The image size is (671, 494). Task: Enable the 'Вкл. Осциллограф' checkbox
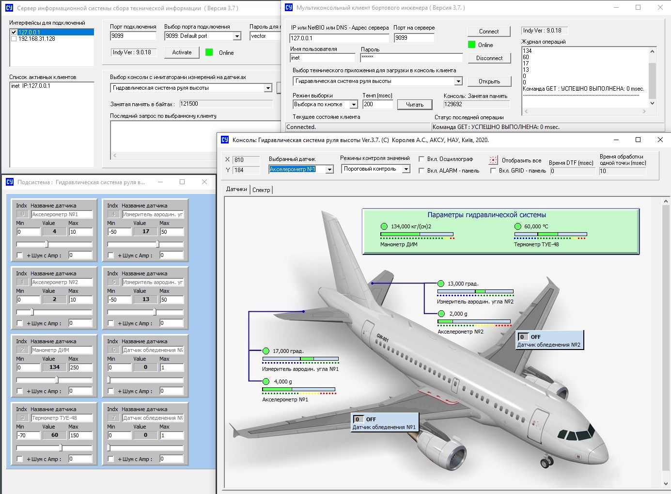pyautogui.click(x=421, y=159)
